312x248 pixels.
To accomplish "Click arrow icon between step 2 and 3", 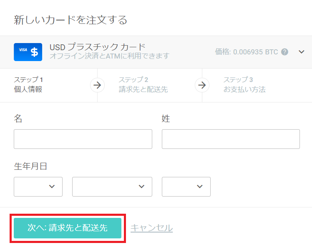I will coord(202,85).
